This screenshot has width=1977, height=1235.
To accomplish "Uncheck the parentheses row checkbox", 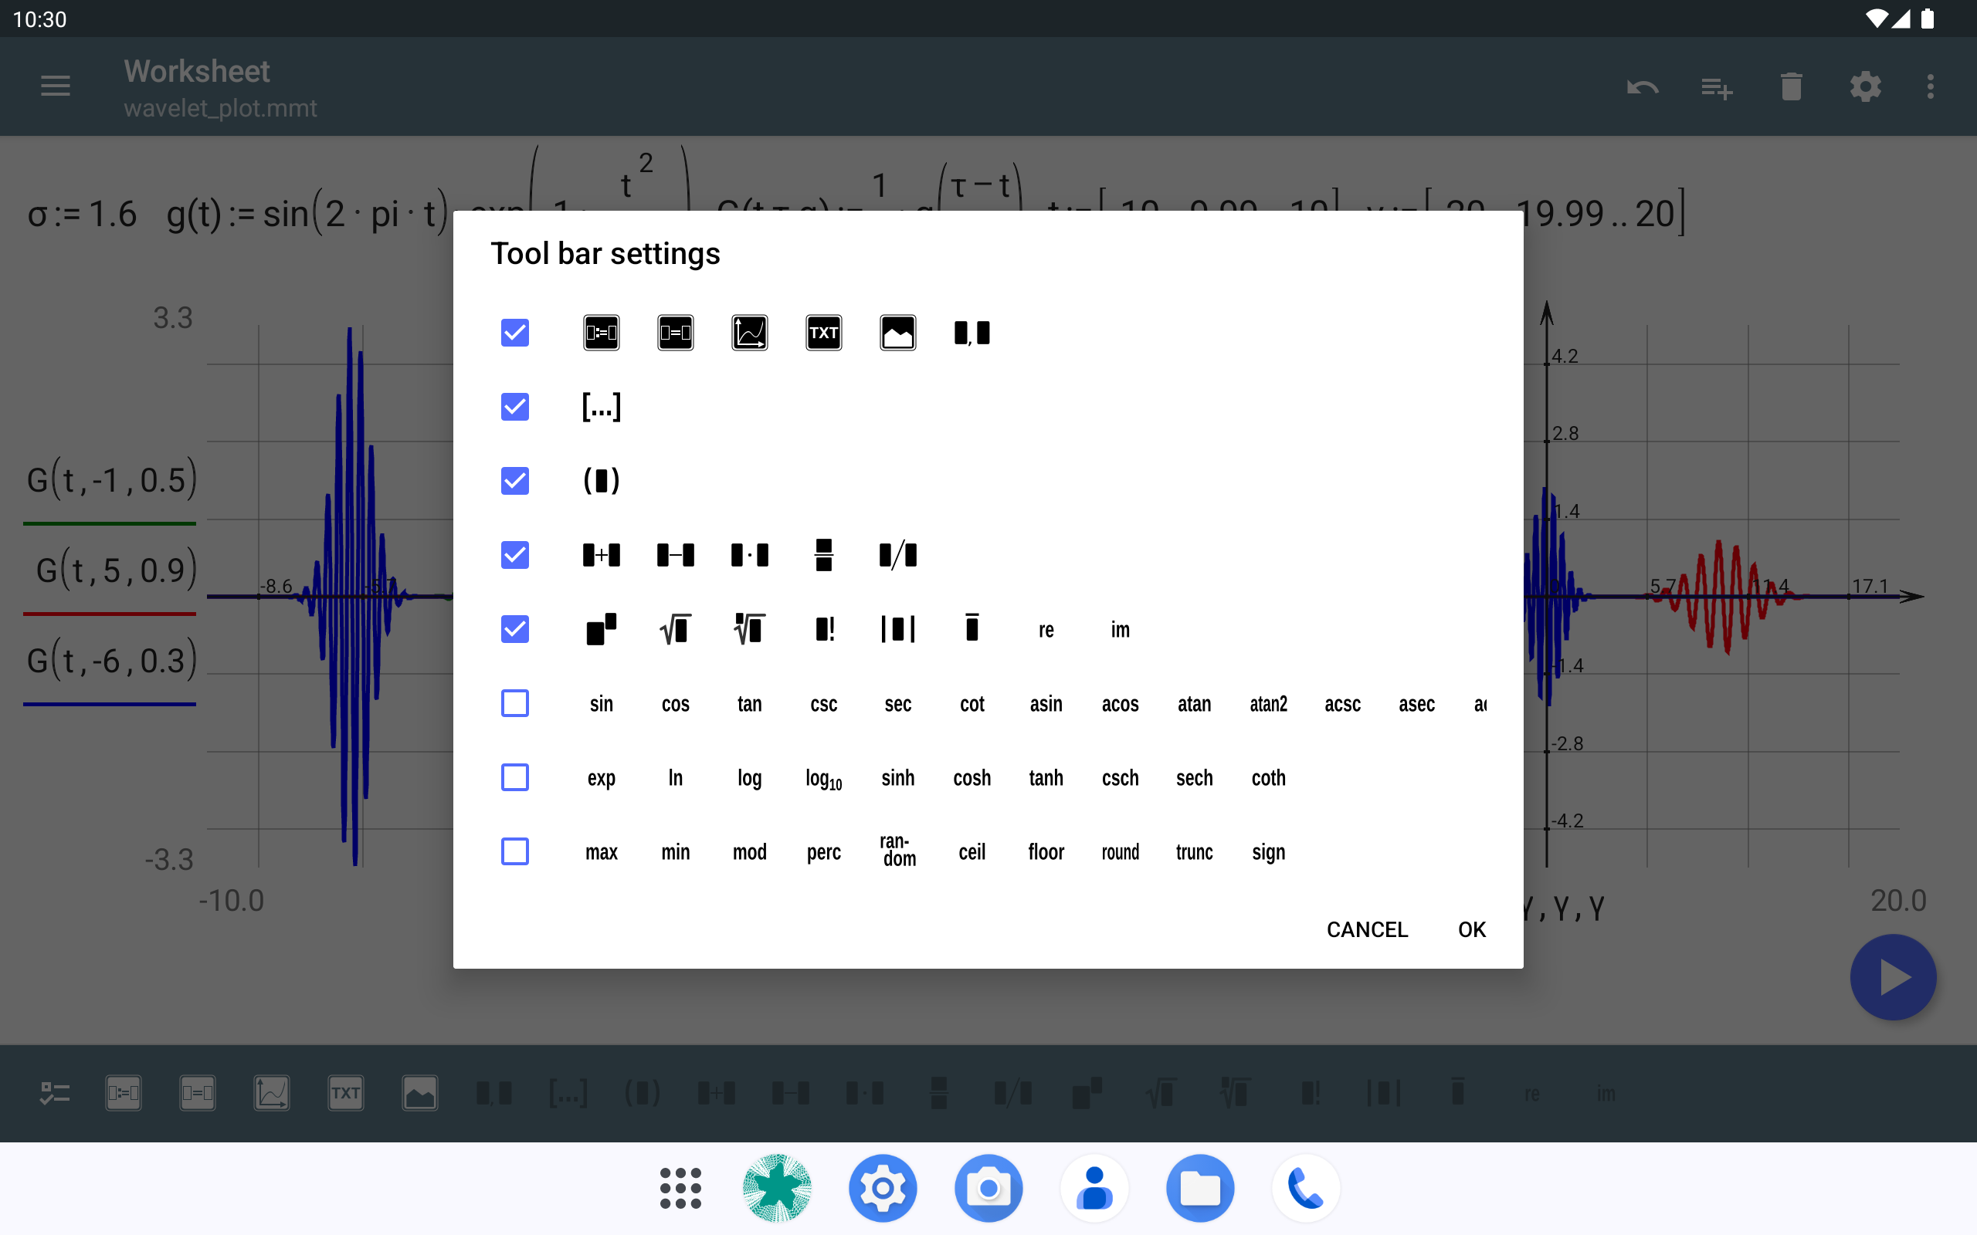I will tap(514, 481).
